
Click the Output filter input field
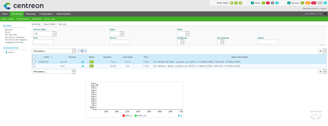tap(268, 42)
